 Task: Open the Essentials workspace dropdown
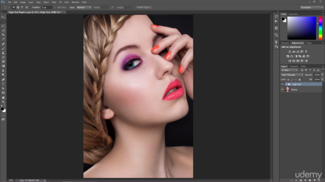point(311,8)
